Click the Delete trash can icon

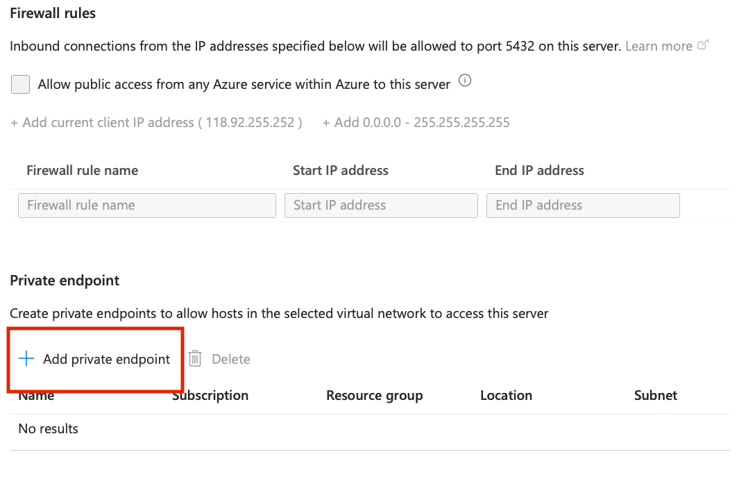pos(196,359)
